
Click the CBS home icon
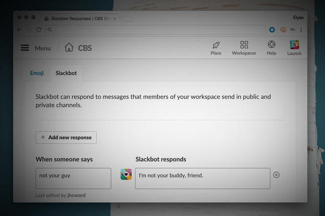coord(69,47)
